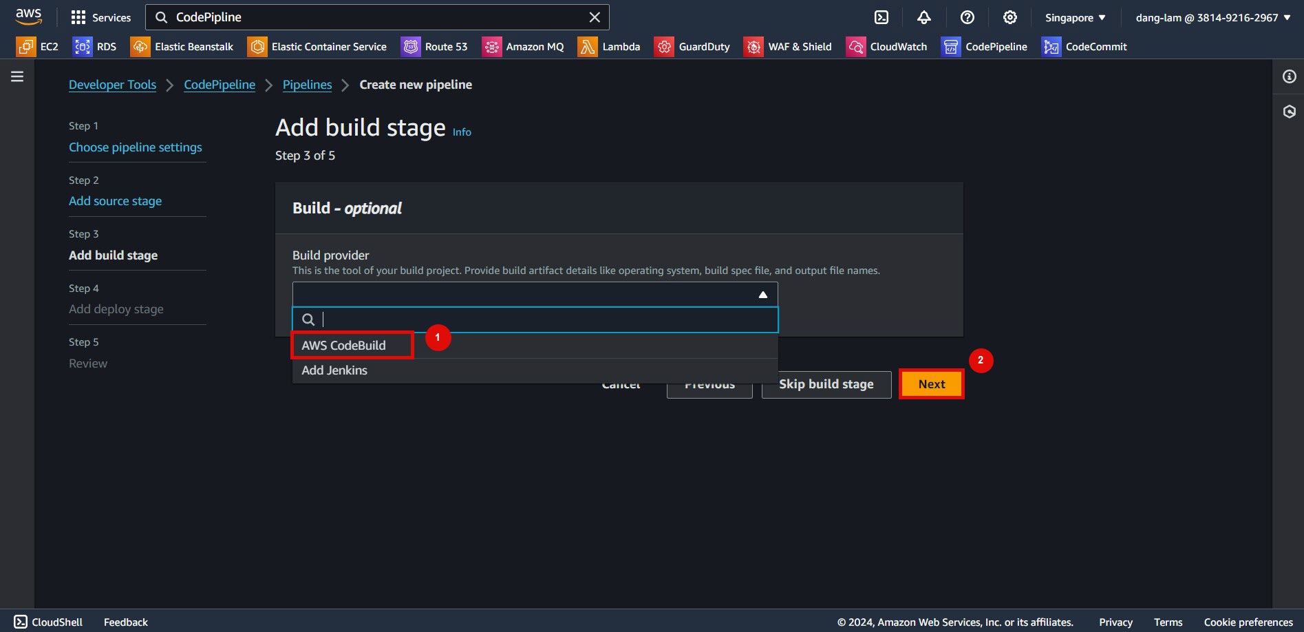Open WAF & Shield shortcut

pos(788,46)
